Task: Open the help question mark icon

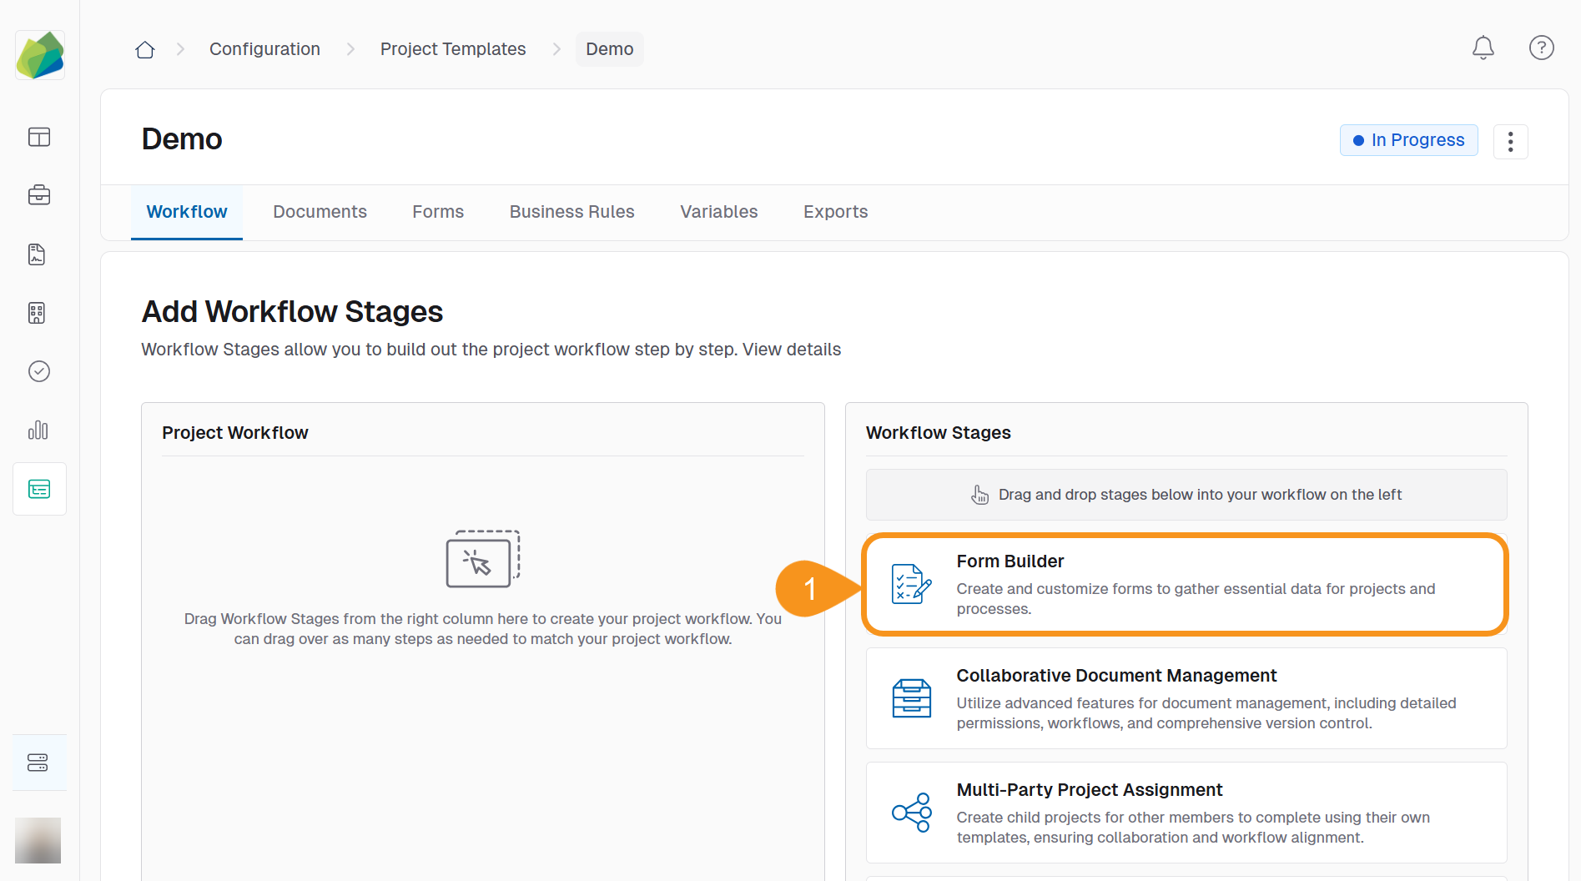Action: 1542,48
